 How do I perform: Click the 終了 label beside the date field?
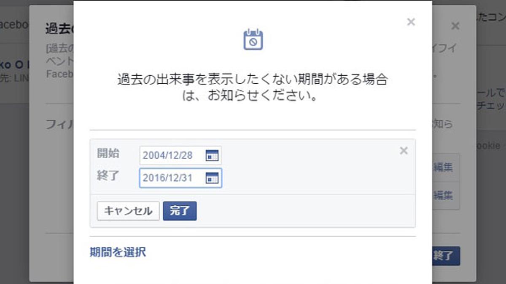click(x=108, y=175)
